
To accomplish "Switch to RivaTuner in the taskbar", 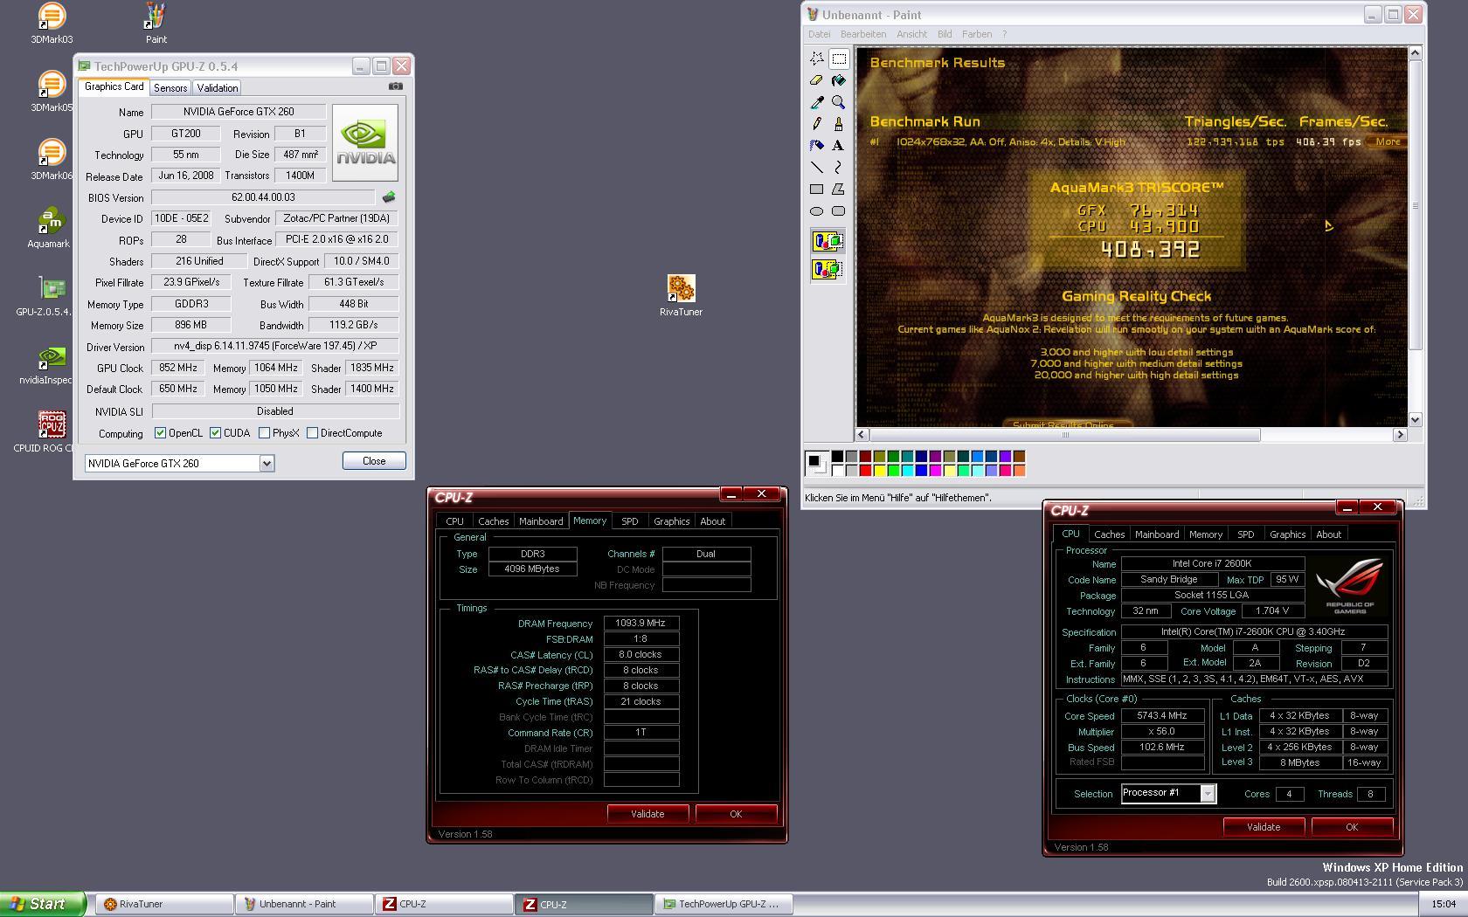I will tap(164, 904).
